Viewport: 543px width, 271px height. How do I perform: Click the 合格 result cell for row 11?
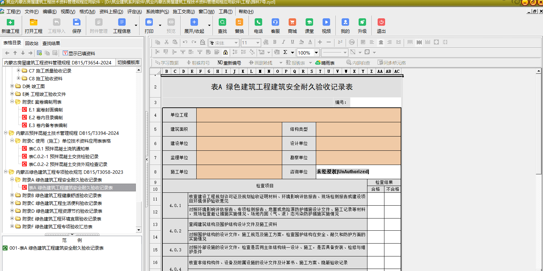[x=376, y=199]
